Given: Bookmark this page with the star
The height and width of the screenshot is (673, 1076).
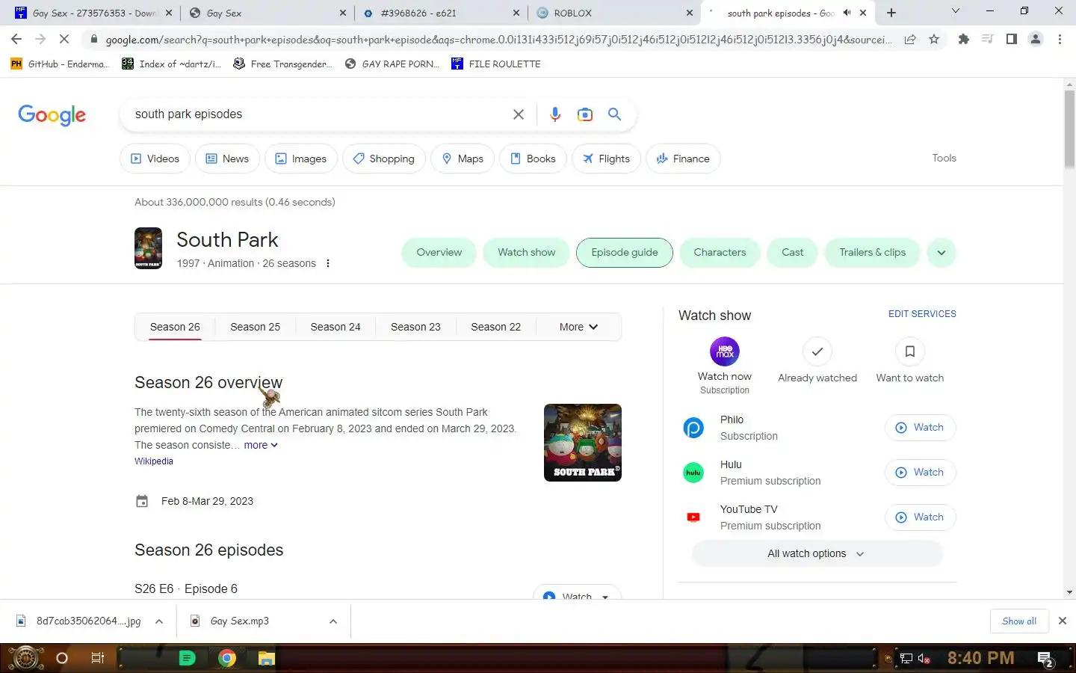Looking at the screenshot, I should [934, 39].
